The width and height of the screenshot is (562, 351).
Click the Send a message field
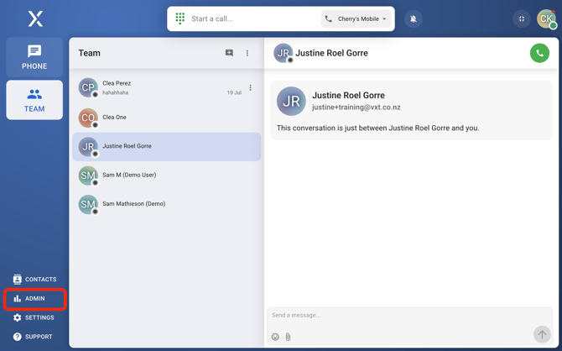(x=403, y=316)
